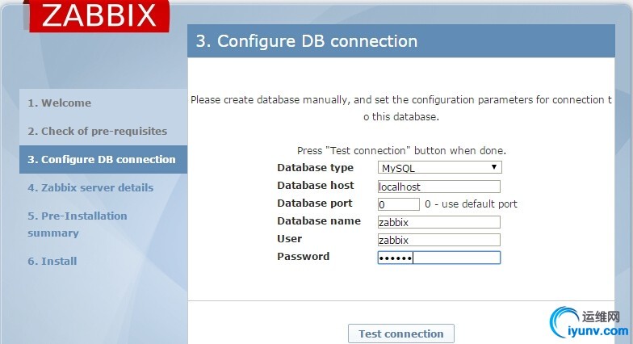Select step 6. Install

[52, 262]
